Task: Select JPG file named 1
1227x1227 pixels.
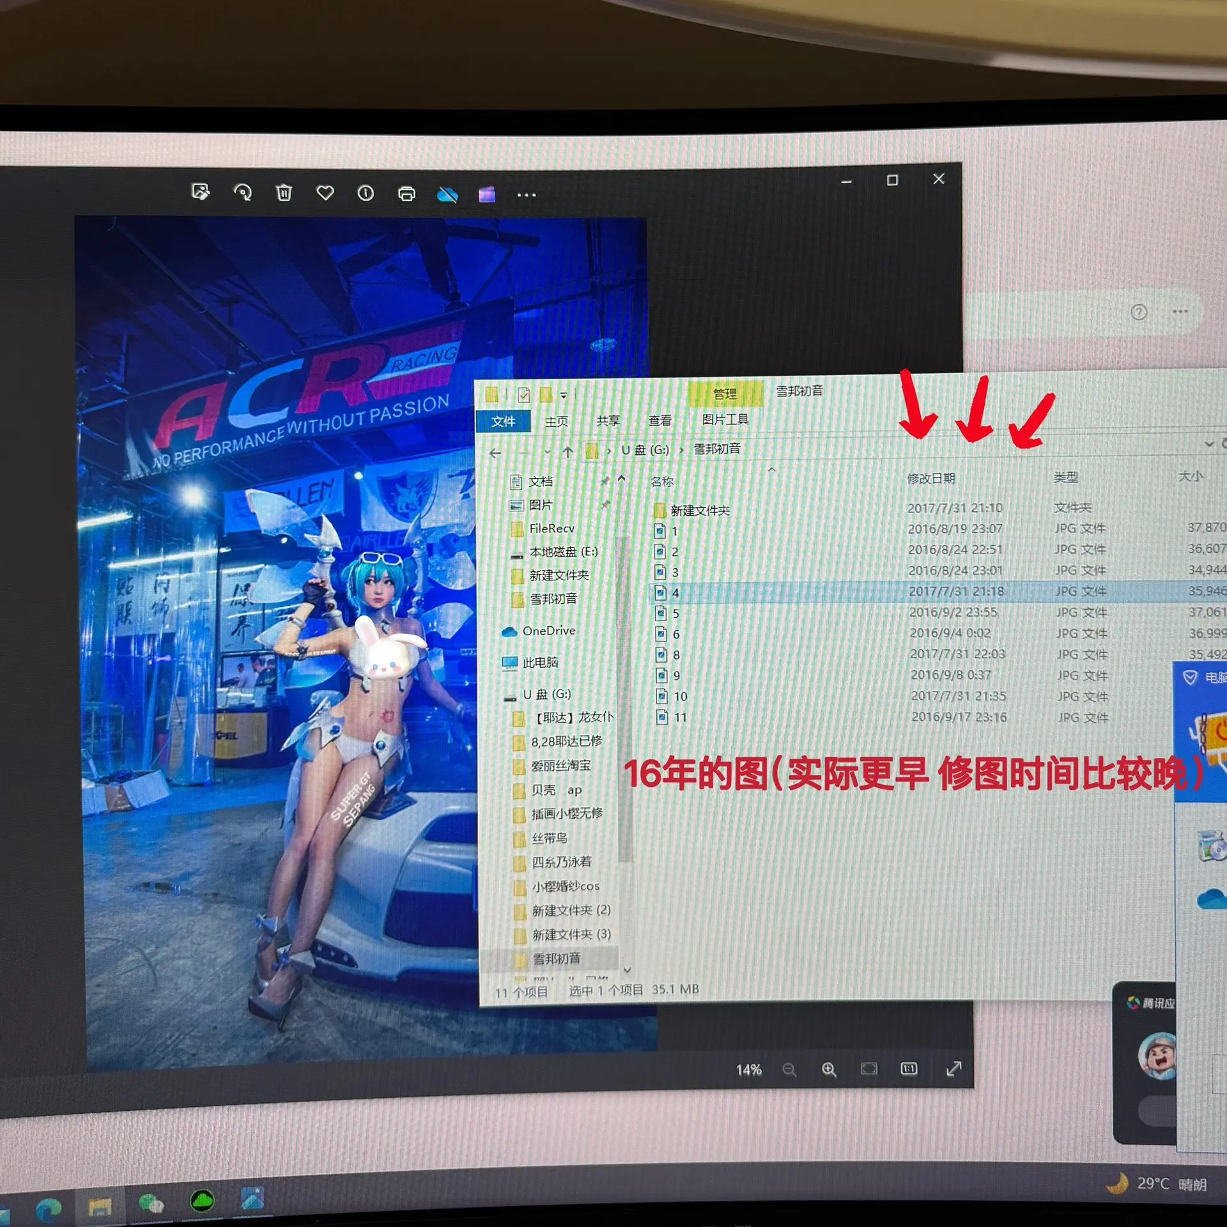Action: point(674,531)
